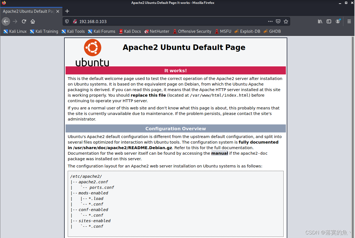
Task: Go back to the previous page
Action: (6, 21)
